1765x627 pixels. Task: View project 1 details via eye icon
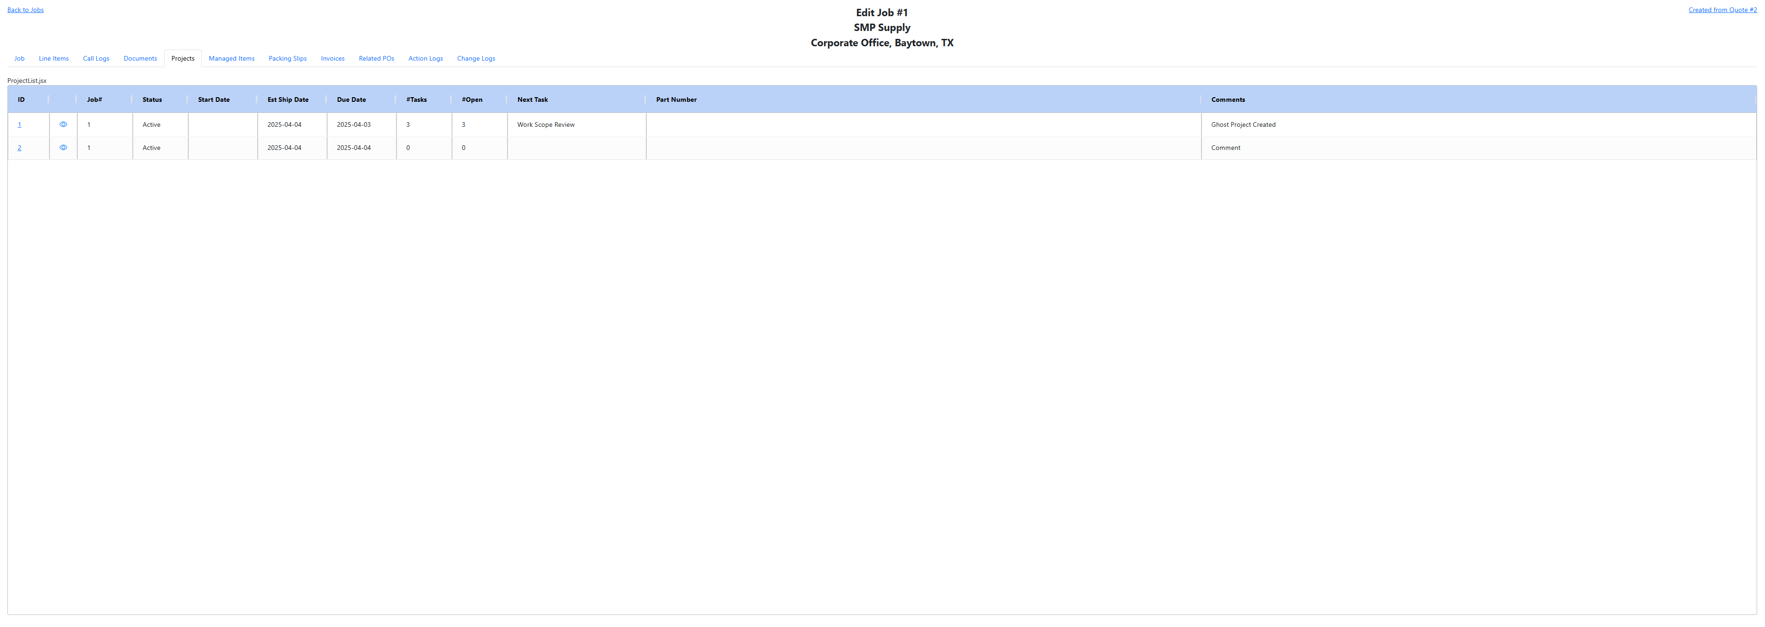click(63, 124)
